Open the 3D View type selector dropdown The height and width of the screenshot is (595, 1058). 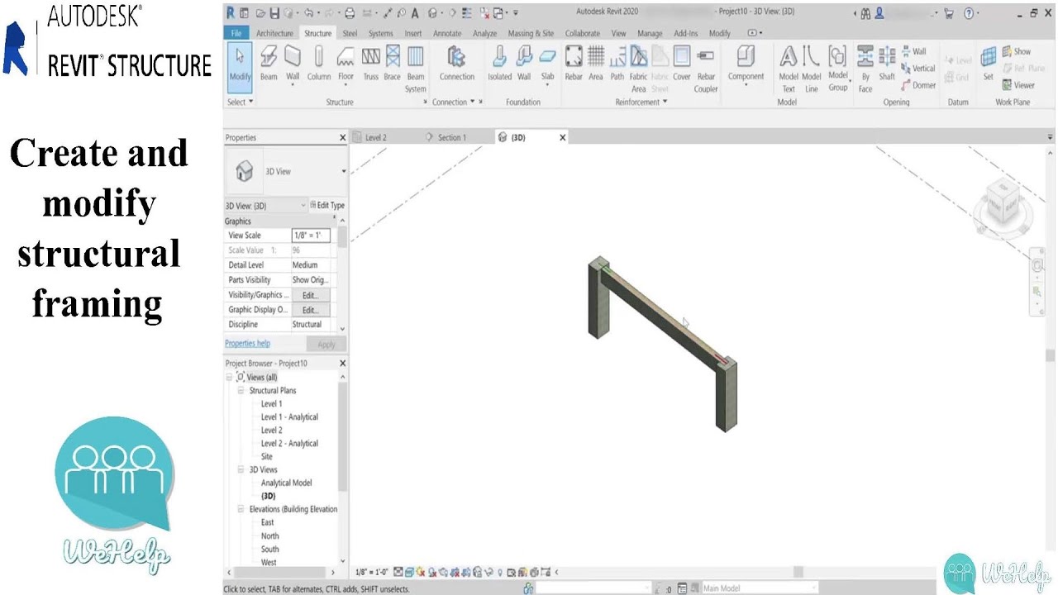[x=344, y=171]
